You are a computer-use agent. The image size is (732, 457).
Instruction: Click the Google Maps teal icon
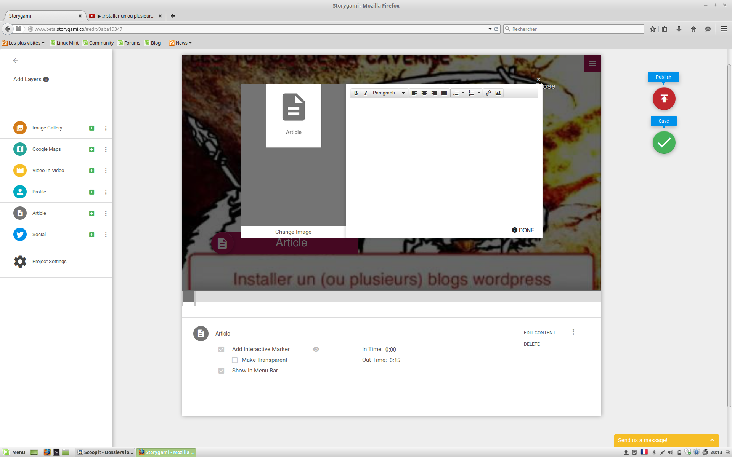(20, 149)
